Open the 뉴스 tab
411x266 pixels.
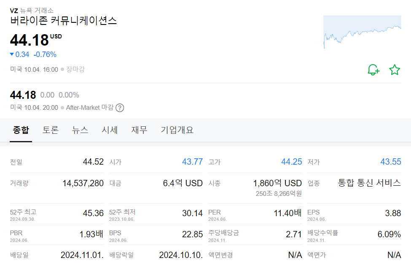pyautogui.click(x=80, y=130)
